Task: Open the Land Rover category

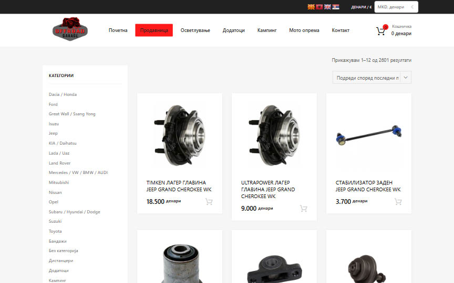Action: tap(60, 163)
